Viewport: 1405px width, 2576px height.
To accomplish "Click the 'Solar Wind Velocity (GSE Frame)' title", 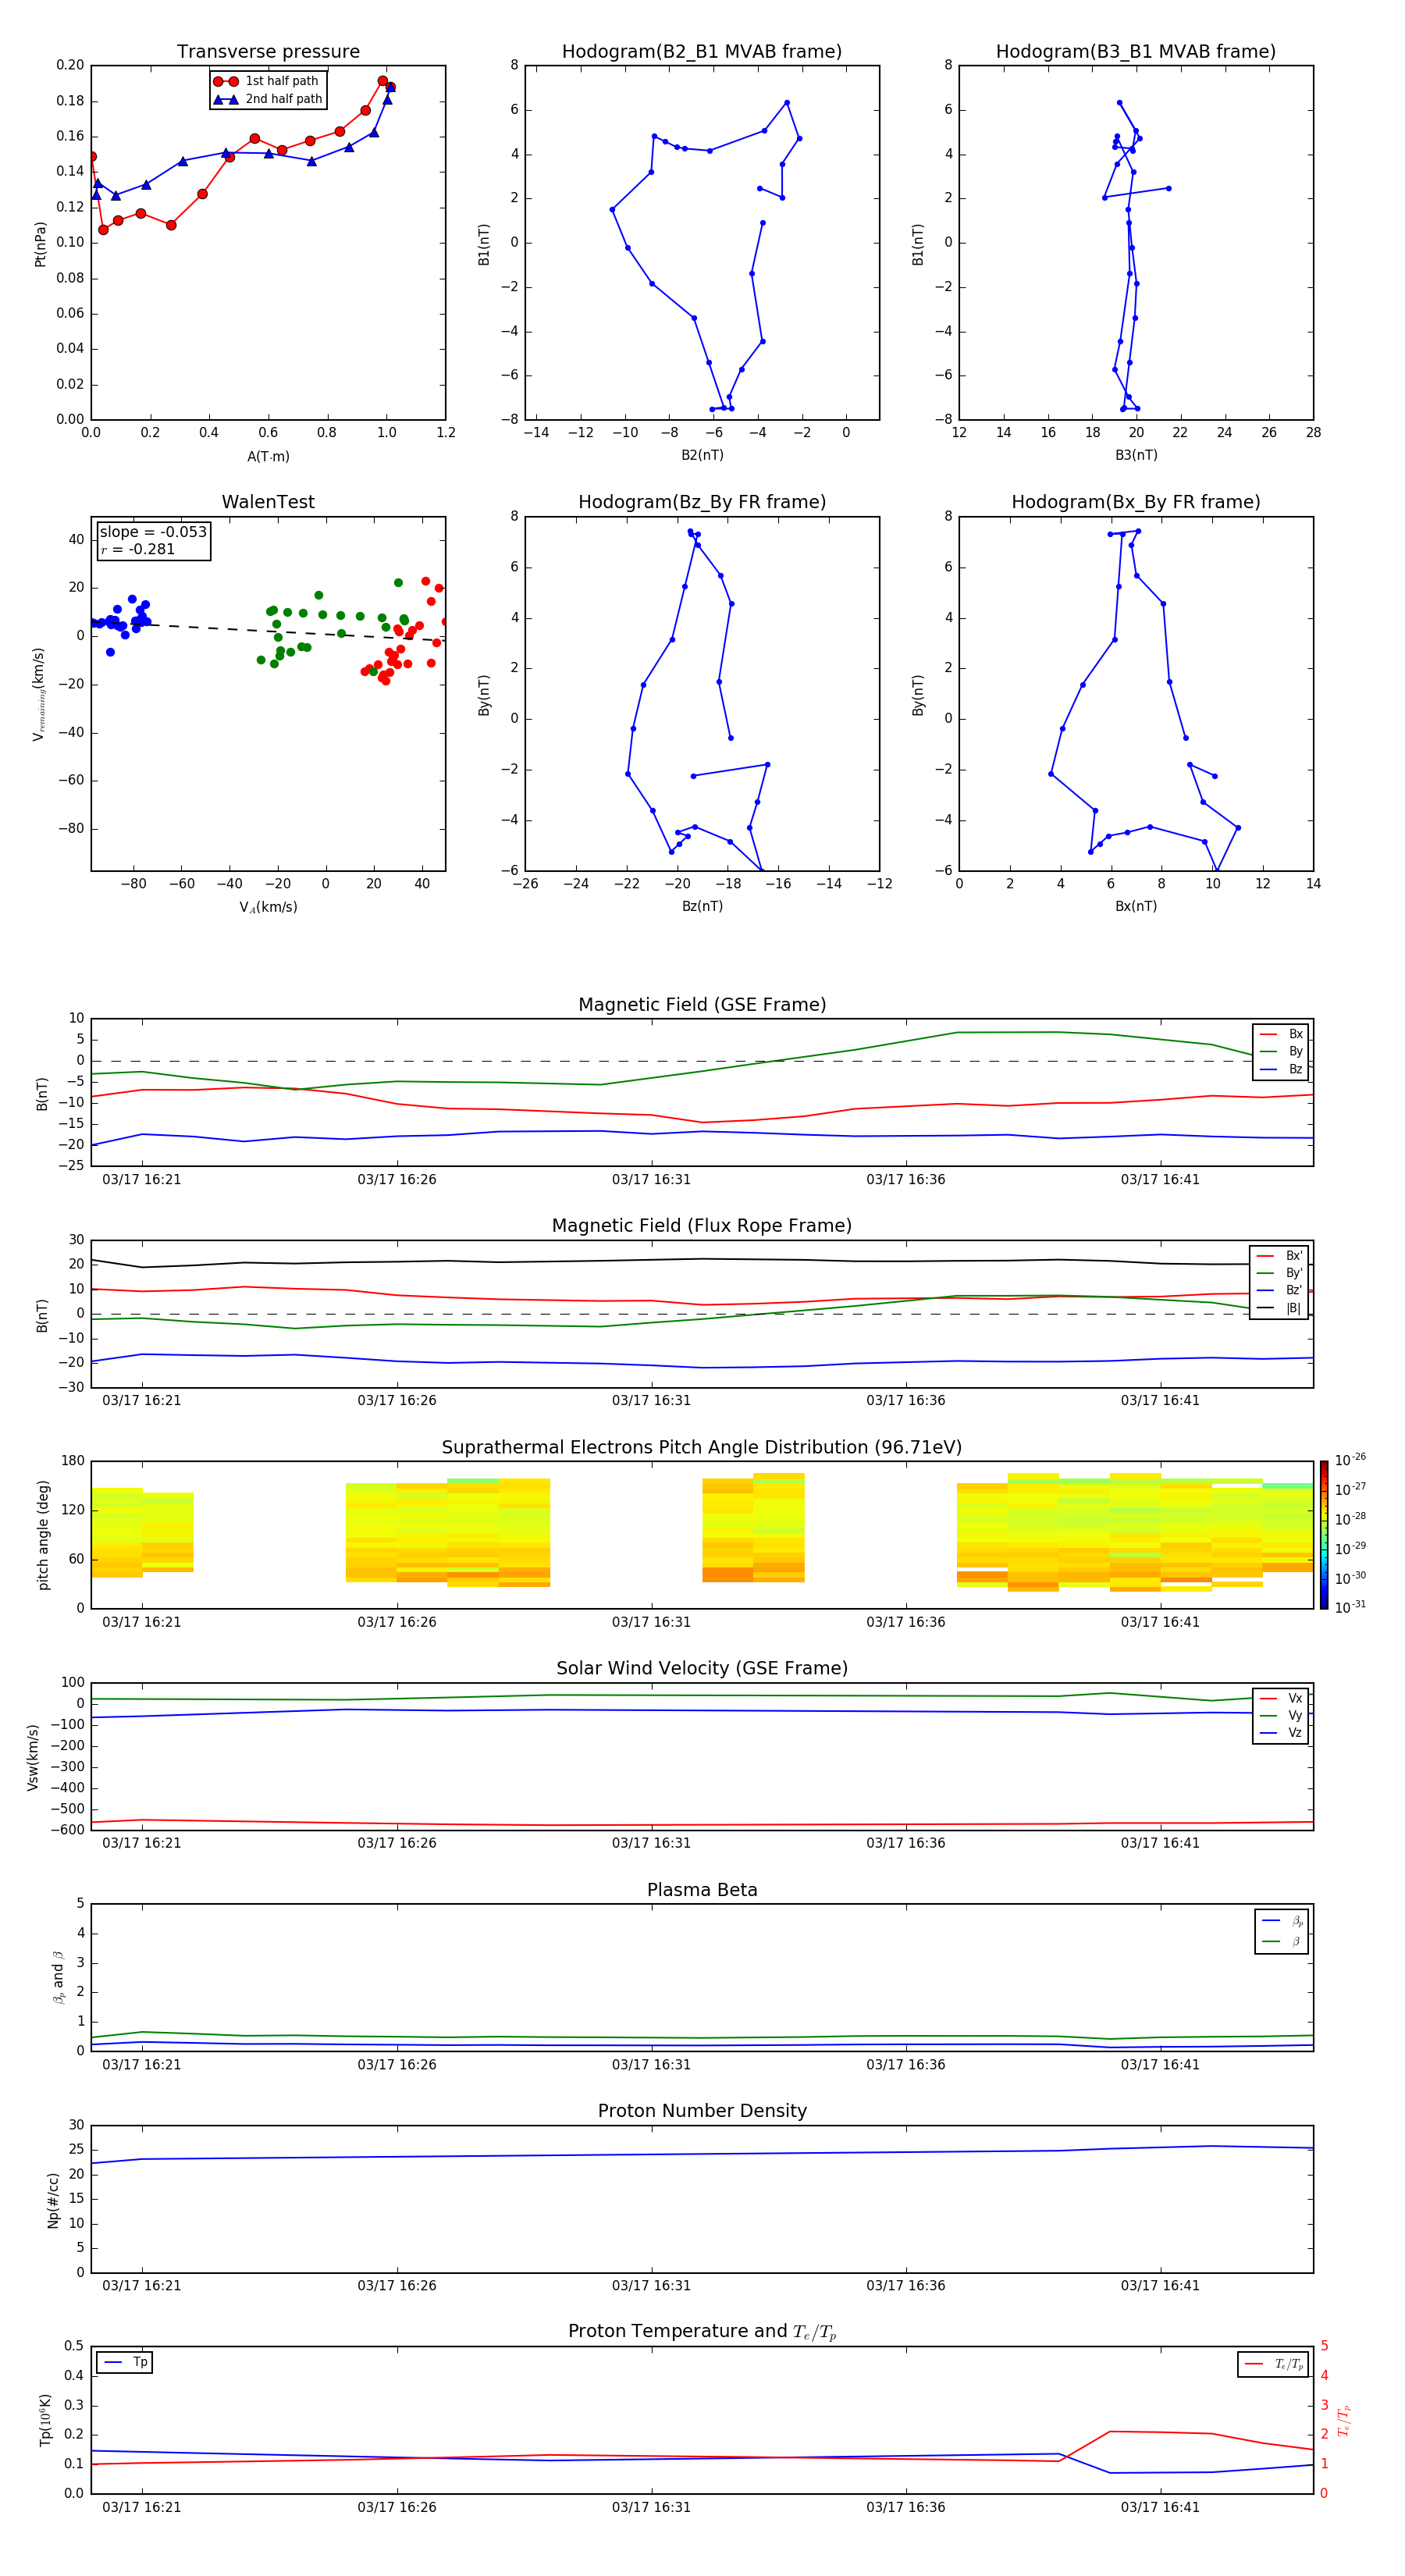I will click(x=702, y=1669).
